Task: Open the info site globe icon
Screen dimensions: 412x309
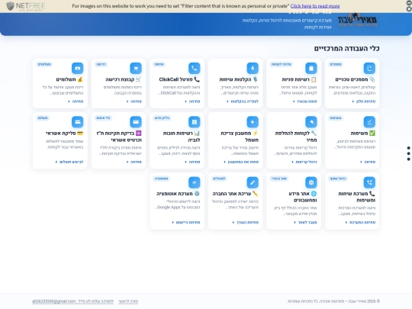Action: pyautogui.click(x=311, y=182)
